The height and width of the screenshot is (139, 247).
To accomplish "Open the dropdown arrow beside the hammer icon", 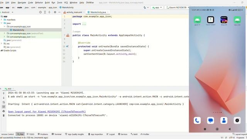I will coord(148,7).
